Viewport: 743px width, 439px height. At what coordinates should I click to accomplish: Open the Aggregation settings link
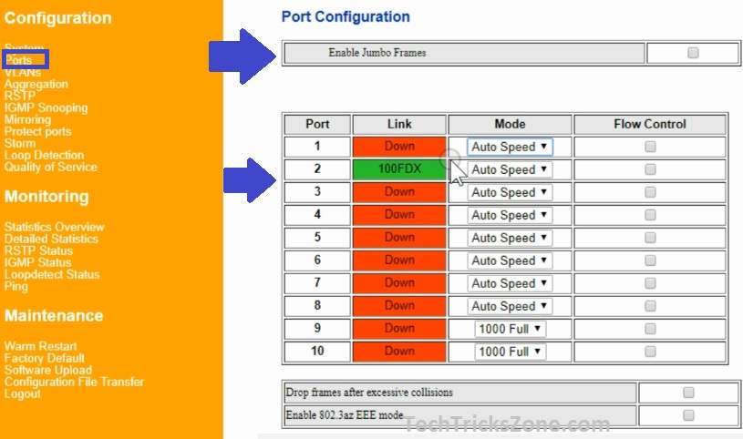(36, 84)
